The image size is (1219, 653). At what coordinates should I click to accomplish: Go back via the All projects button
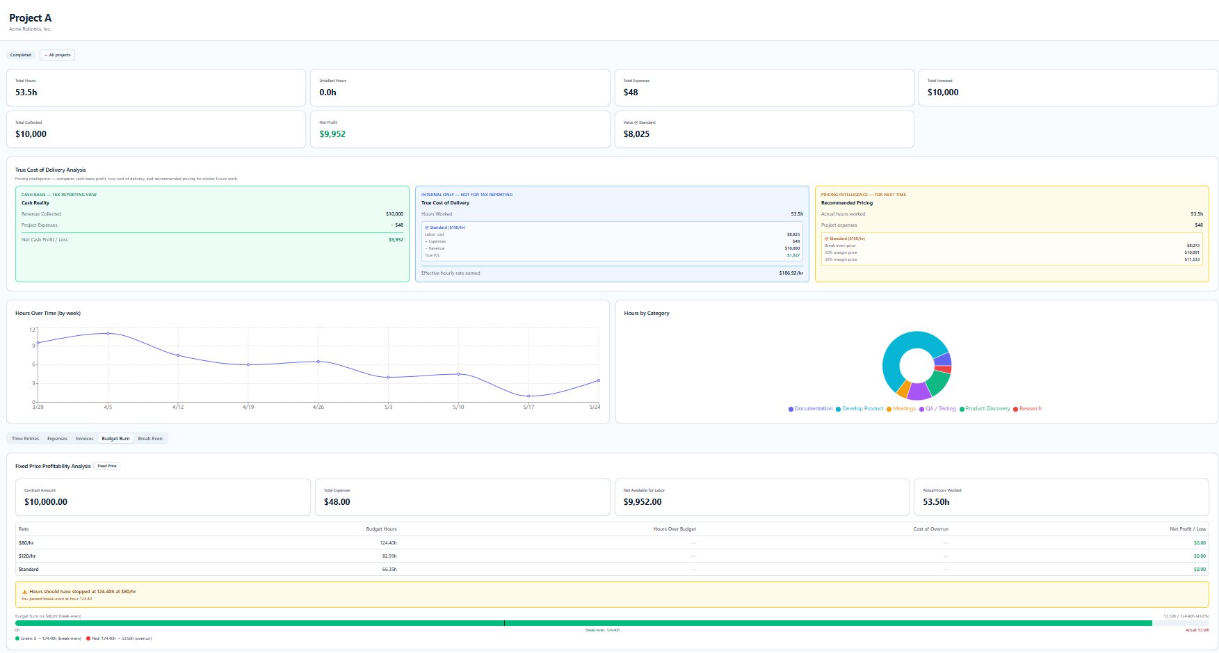[x=57, y=55]
